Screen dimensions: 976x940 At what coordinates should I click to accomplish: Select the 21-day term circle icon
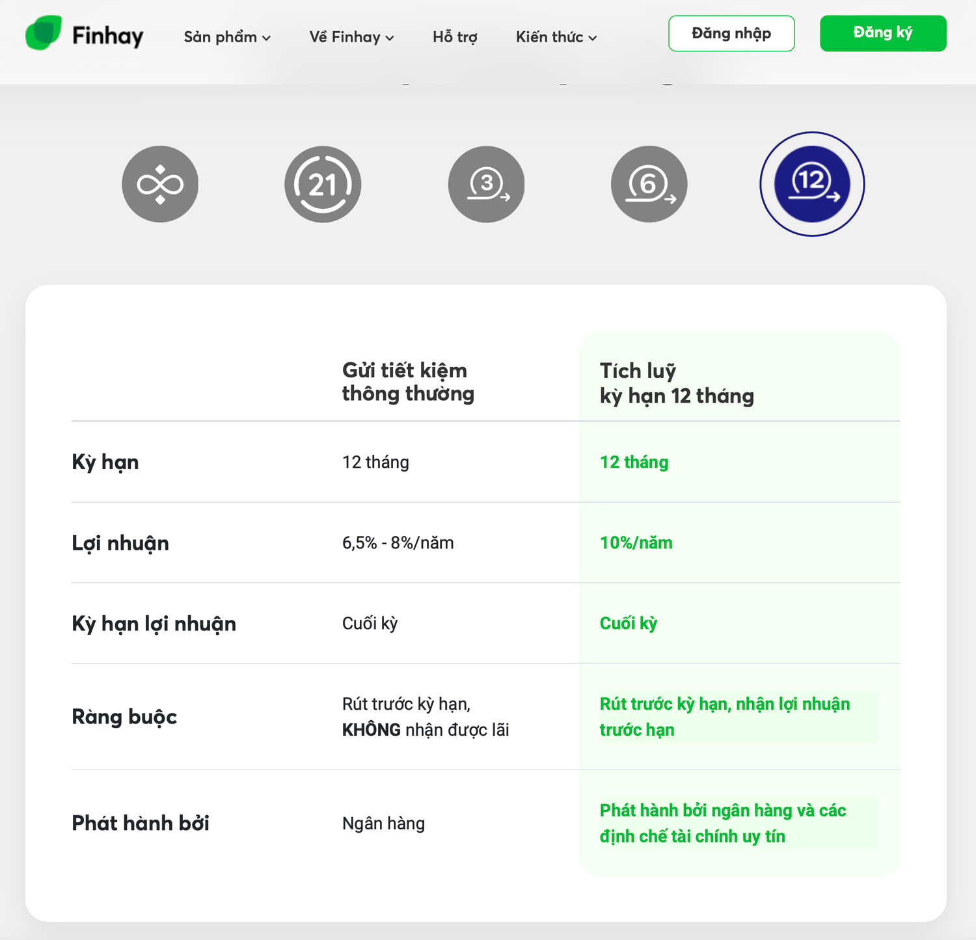323,184
